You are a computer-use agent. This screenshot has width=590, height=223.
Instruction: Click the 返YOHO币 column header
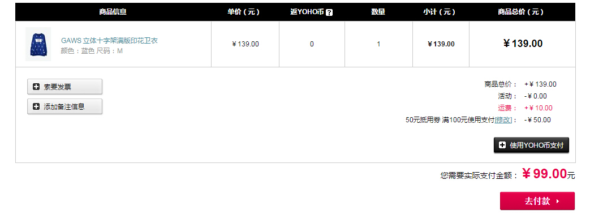(x=307, y=12)
